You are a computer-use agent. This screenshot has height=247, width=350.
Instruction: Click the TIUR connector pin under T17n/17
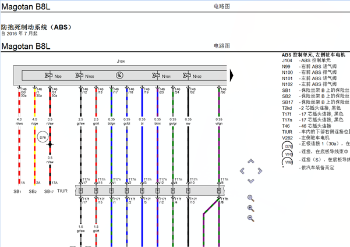tap(80, 191)
